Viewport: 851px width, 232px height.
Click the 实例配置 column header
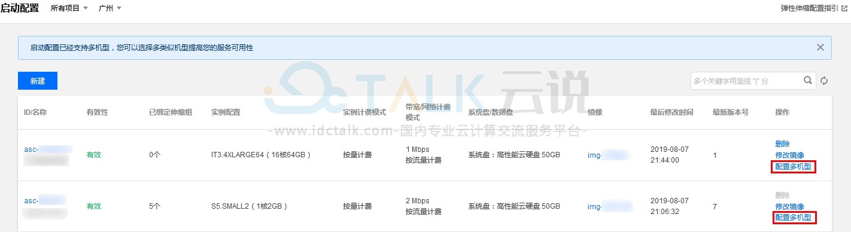226,112
